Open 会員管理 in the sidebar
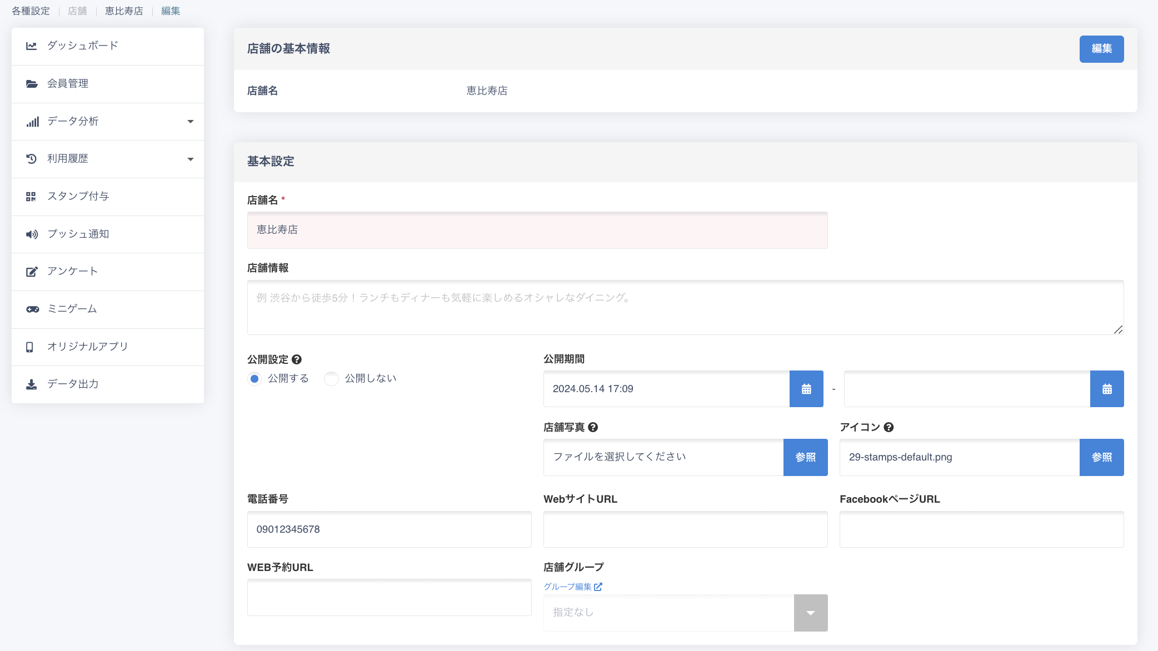Viewport: 1158px width, 651px height. [x=68, y=84]
